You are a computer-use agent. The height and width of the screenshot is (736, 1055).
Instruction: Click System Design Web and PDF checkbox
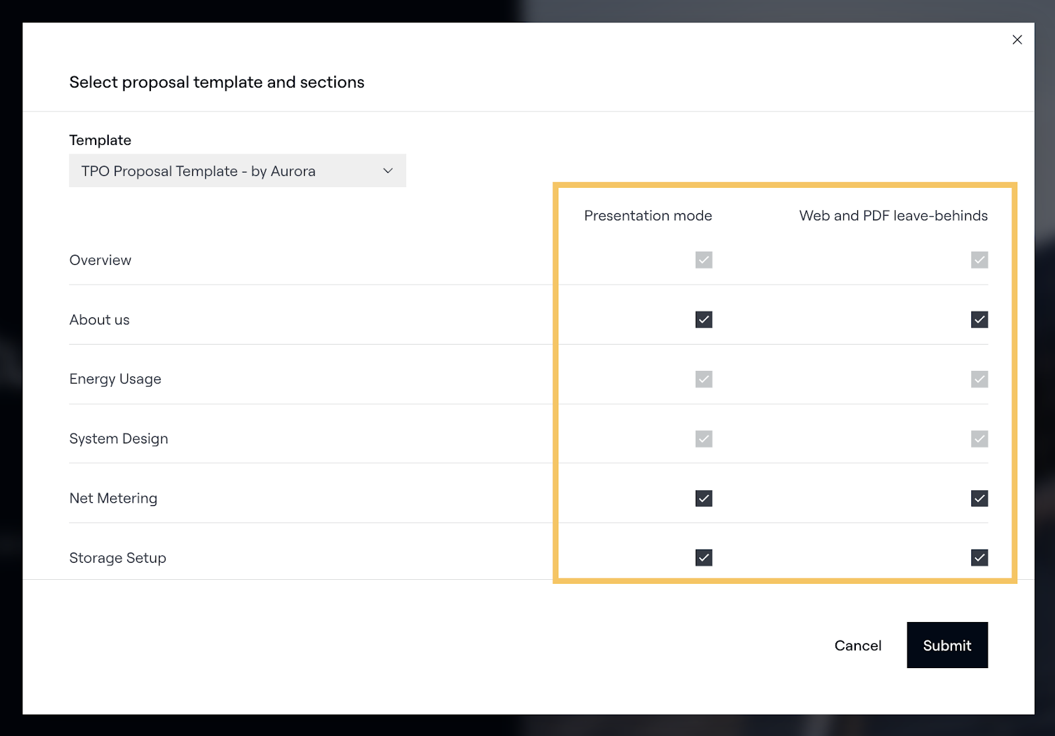click(979, 439)
